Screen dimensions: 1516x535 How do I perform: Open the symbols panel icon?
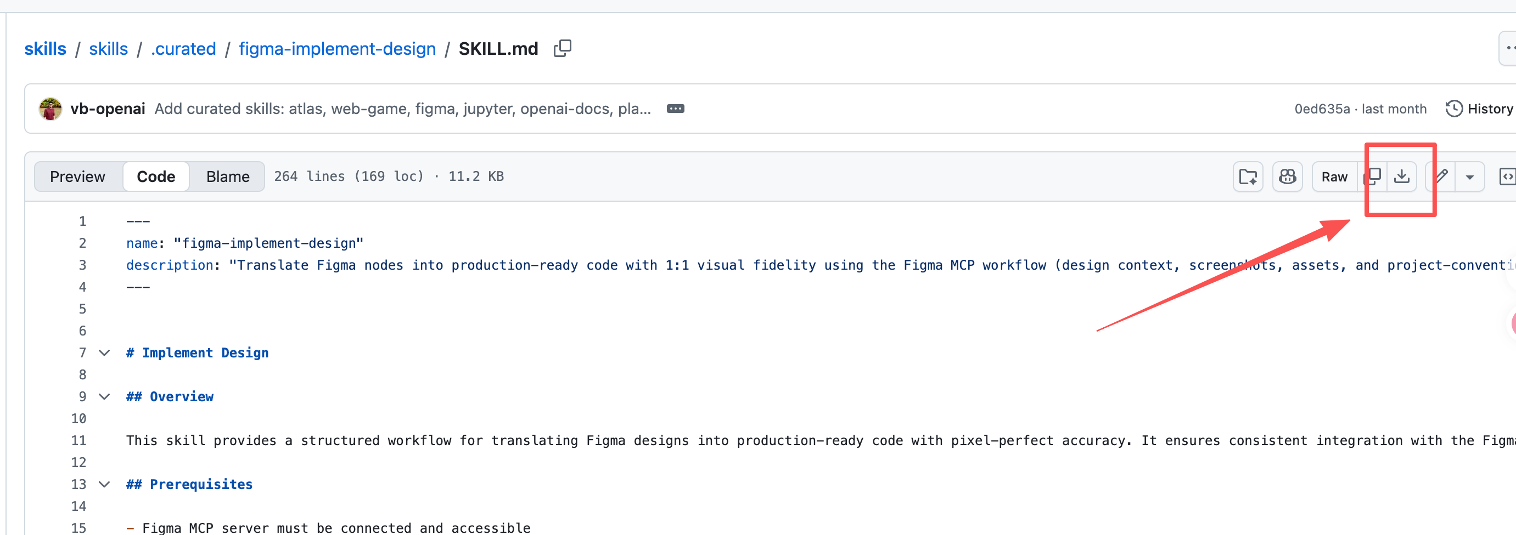[x=1507, y=177]
